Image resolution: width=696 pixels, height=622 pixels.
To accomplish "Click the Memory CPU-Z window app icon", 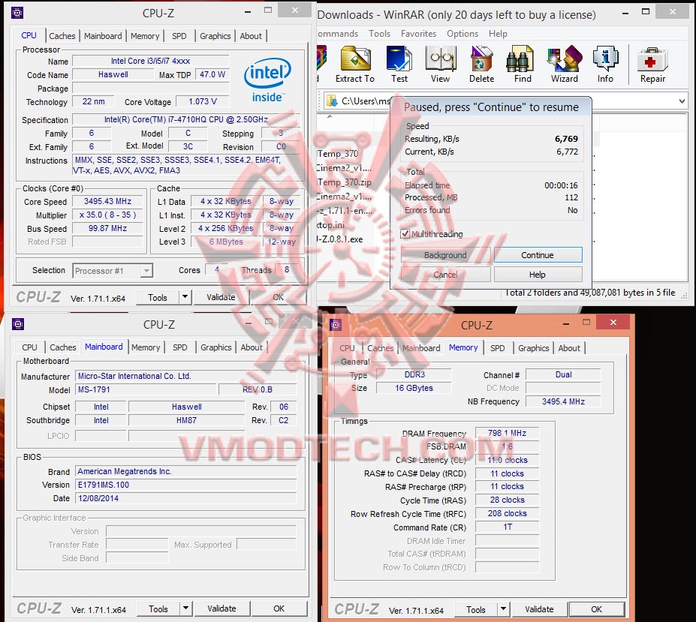I will [x=336, y=325].
